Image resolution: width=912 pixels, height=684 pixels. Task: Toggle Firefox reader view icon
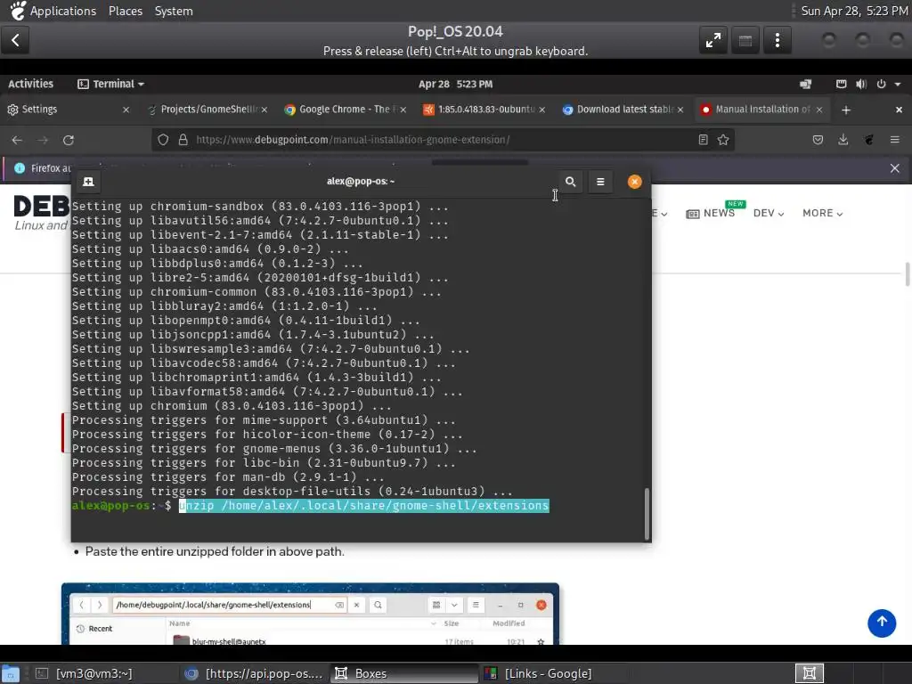(x=704, y=140)
